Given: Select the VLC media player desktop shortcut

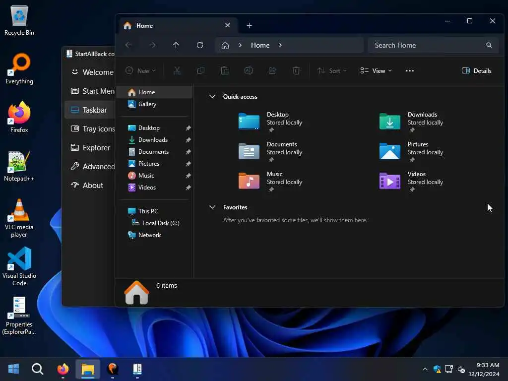Looking at the screenshot, I should click(19, 218).
